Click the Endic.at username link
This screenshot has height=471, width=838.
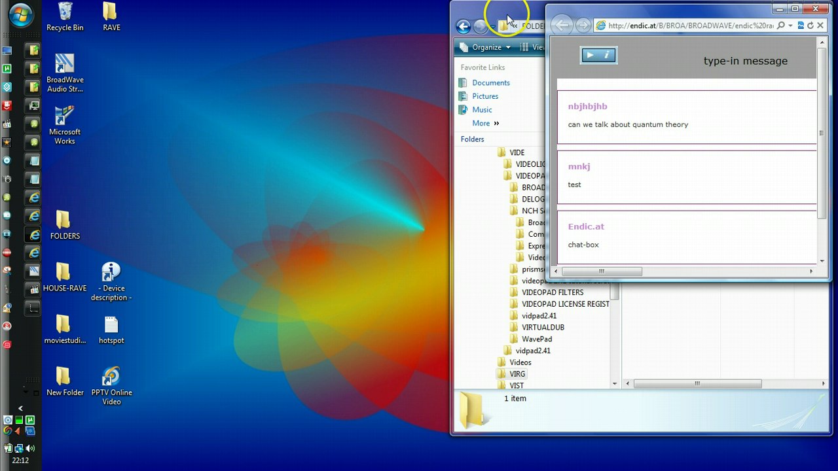(586, 226)
